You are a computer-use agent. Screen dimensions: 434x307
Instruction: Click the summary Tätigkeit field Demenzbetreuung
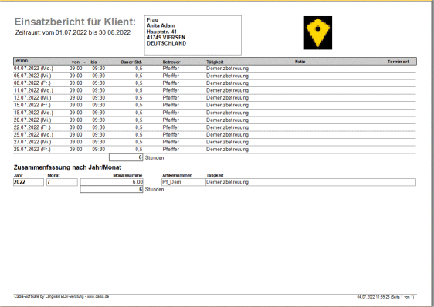pos(310,182)
